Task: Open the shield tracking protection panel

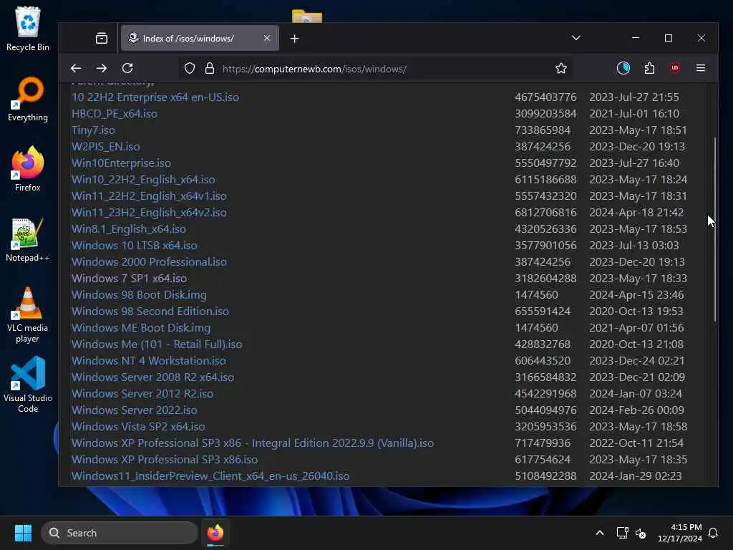Action: [189, 68]
